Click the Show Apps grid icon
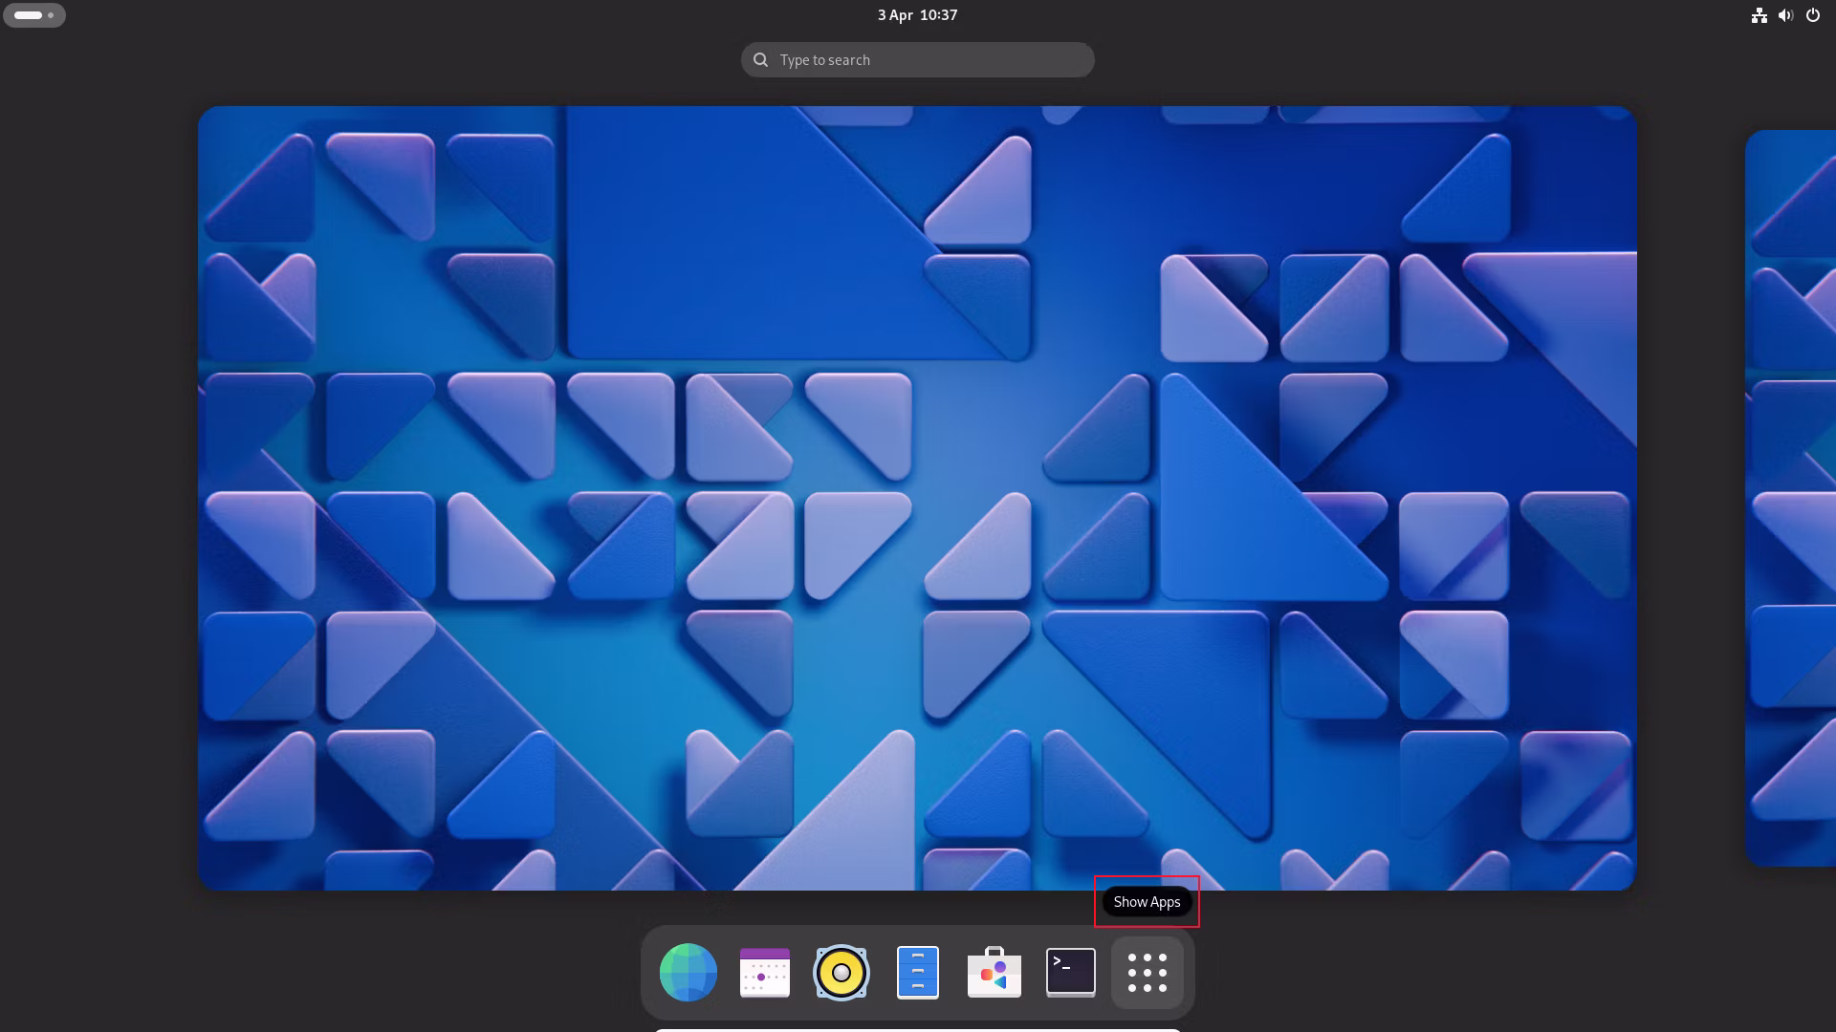Screen dimensions: 1836x1032 (1147, 973)
